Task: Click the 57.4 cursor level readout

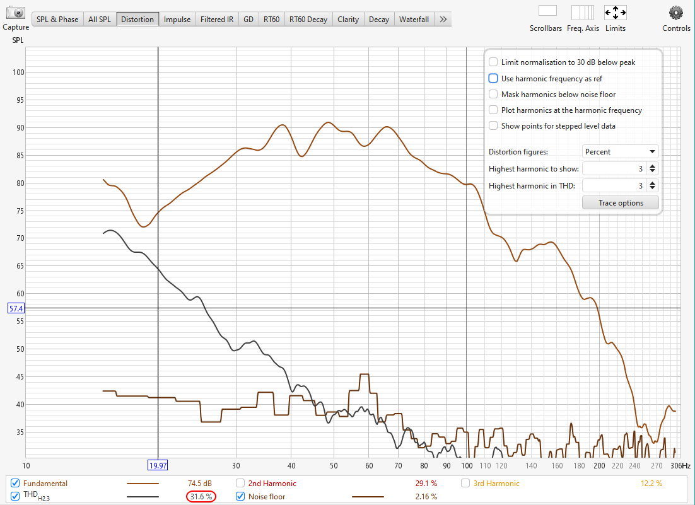Action: [16, 308]
